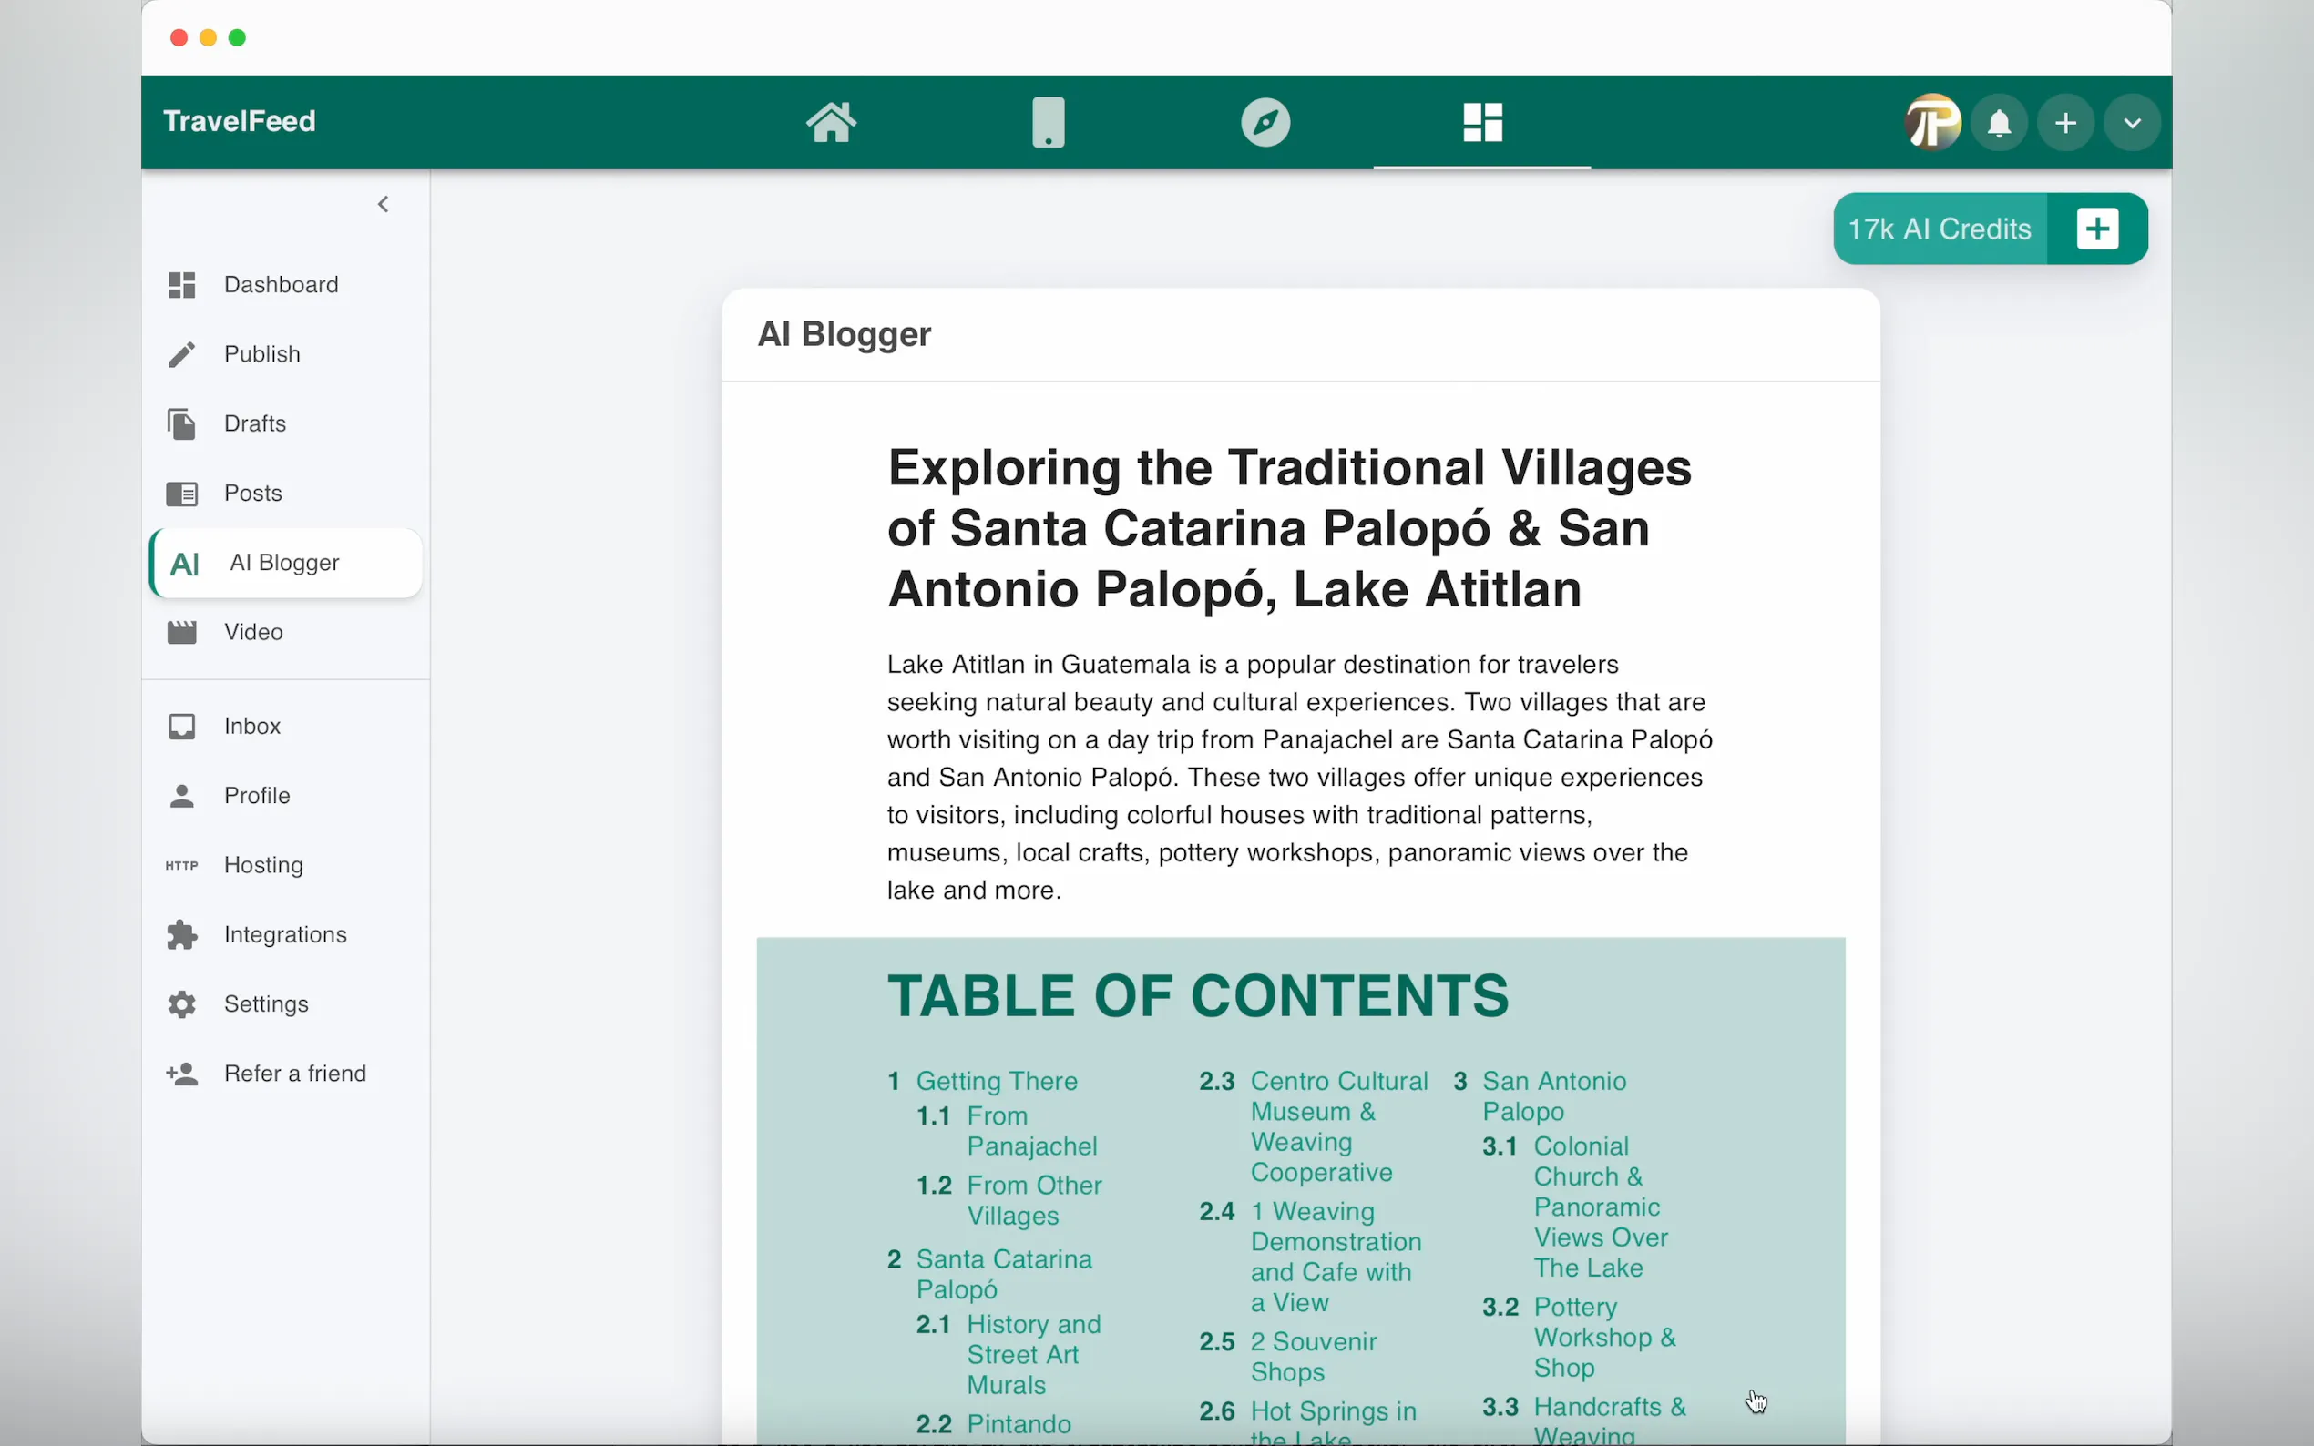Select the Publish pencil icon

coord(182,354)
